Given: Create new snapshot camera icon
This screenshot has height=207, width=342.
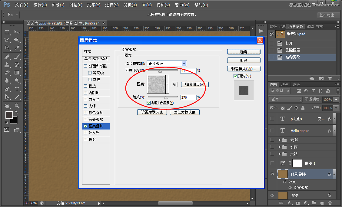Looking at the screenshot, I should coord(321,78).
